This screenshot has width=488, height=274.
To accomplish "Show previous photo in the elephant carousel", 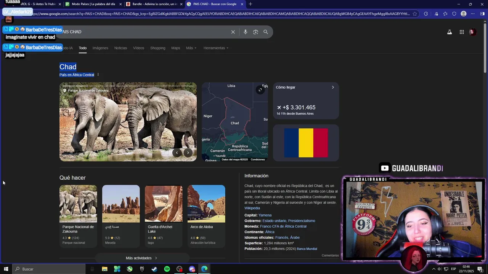I will tap(177, 153).
